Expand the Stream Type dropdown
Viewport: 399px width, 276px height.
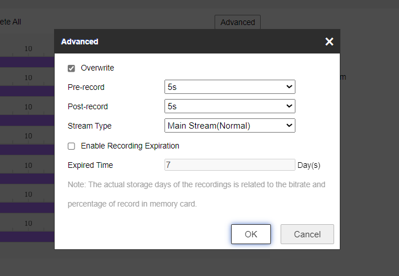[x=229, y=126]
